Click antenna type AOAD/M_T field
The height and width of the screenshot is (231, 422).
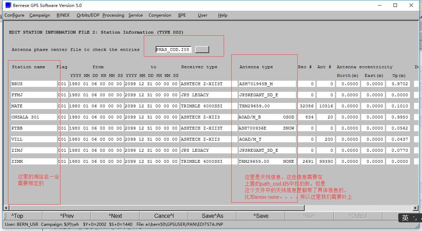click(x=267, y=139)
